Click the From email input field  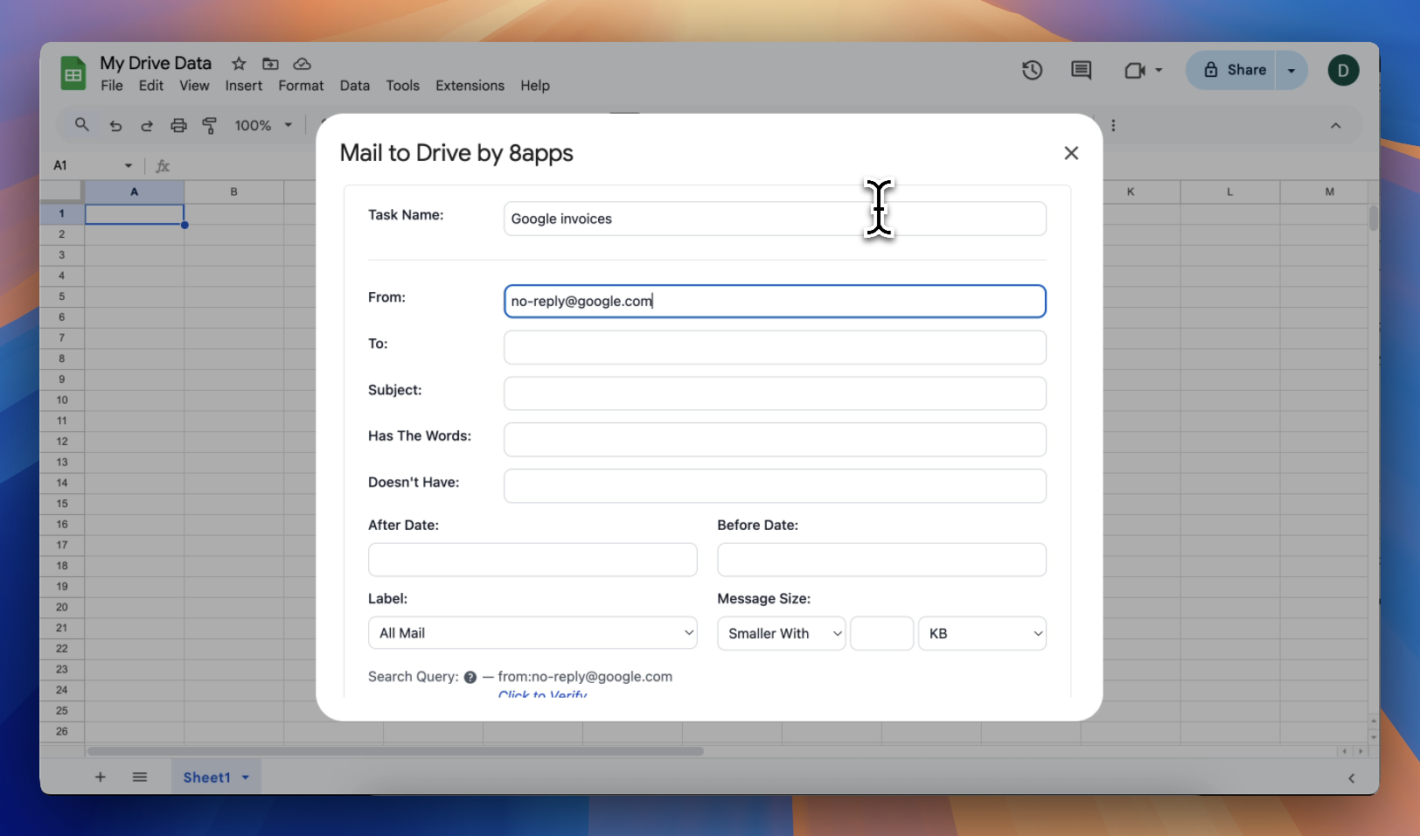775,301
